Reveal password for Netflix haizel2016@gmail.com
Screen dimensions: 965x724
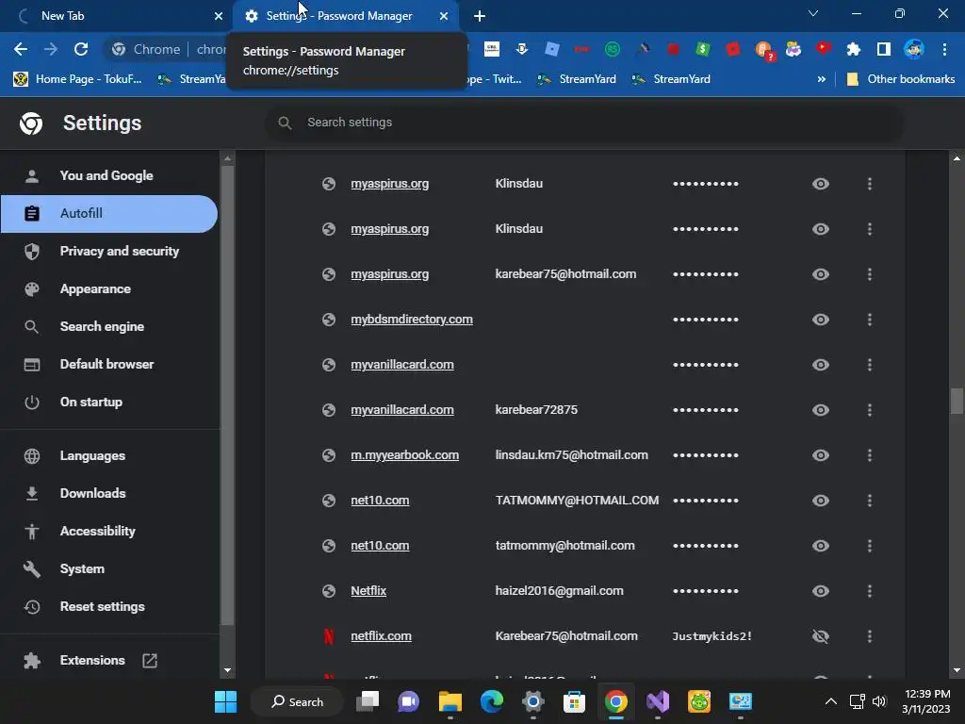pyautogui.click(x=821, y=591)
